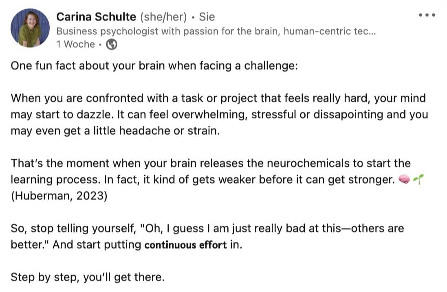Click the paragraph starting 'When you are confronted'
This screenshot has height=292, width=447.
220,114
